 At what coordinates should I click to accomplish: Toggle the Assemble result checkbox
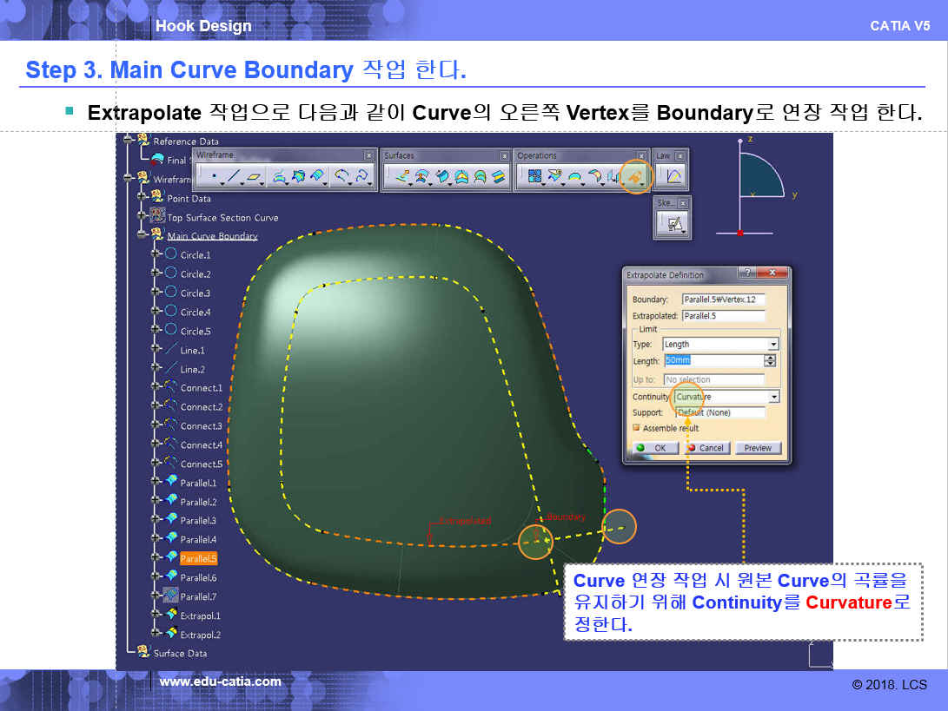point(637,428)
